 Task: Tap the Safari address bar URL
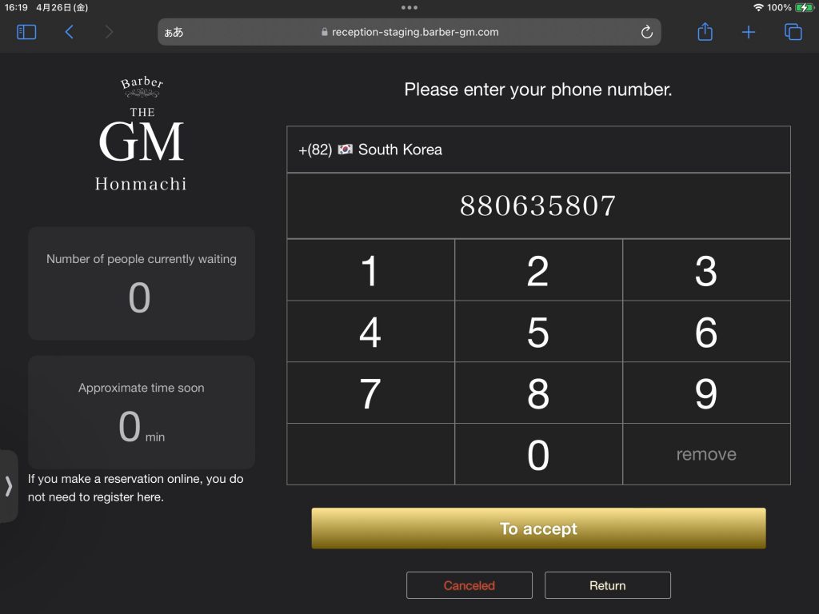coord(414,32)
